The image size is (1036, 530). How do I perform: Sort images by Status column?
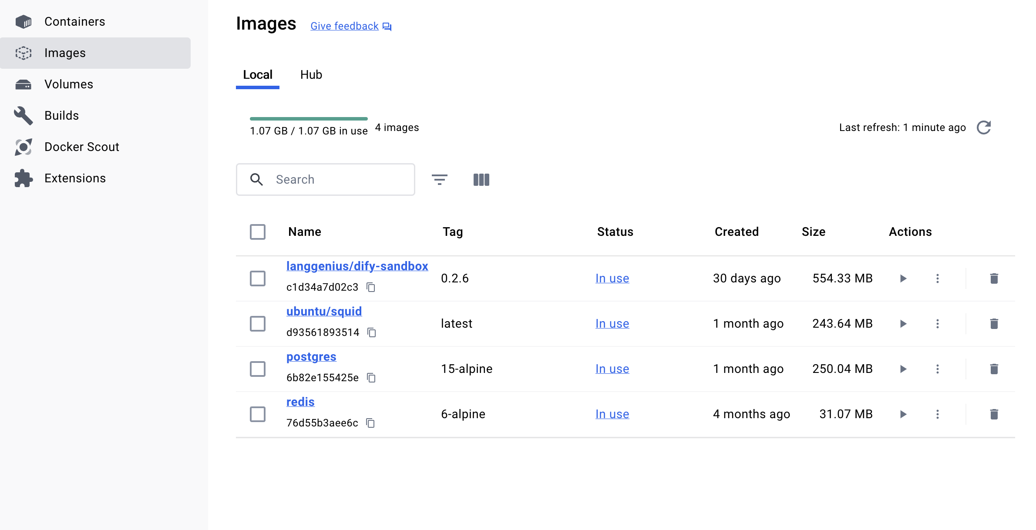click(x=615, y=232)
